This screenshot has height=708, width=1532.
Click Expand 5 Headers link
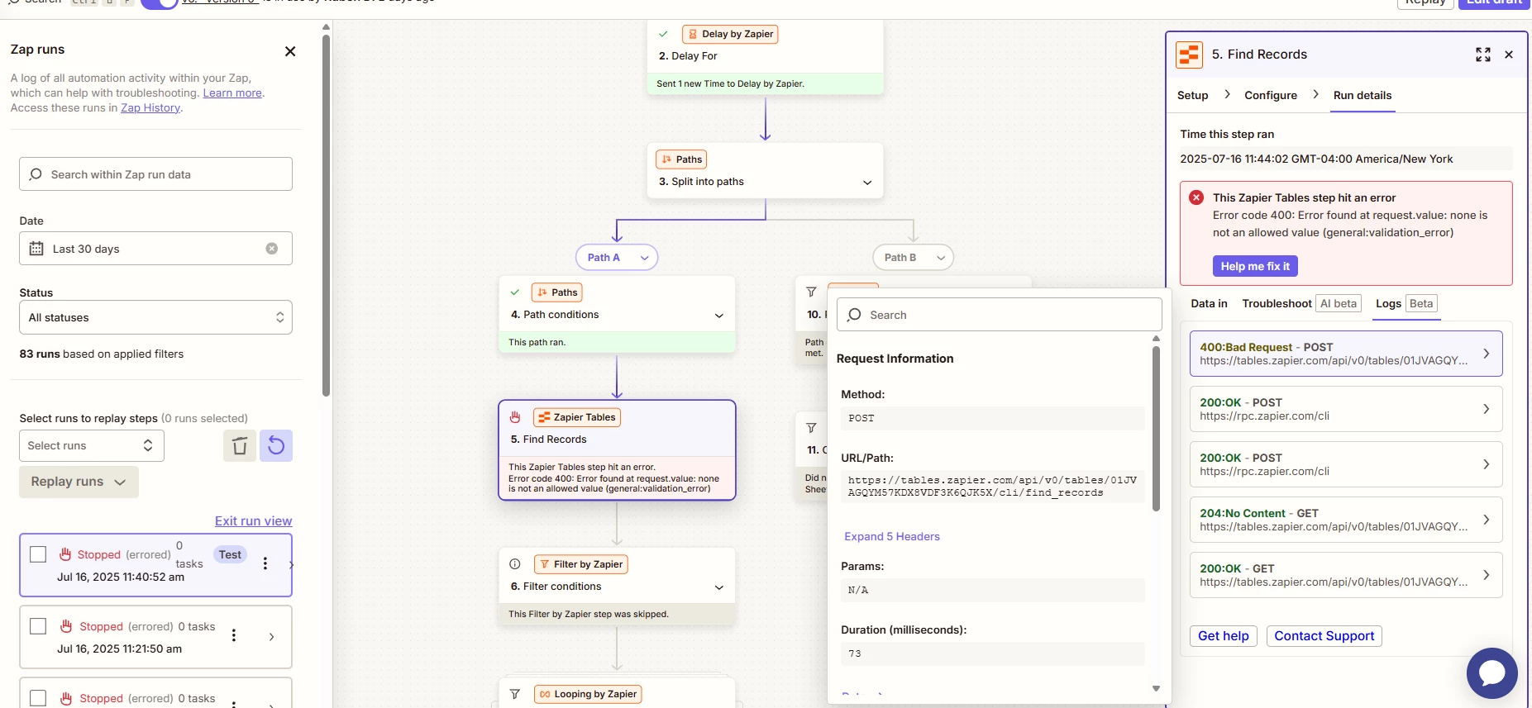click(x=892, y=537)
